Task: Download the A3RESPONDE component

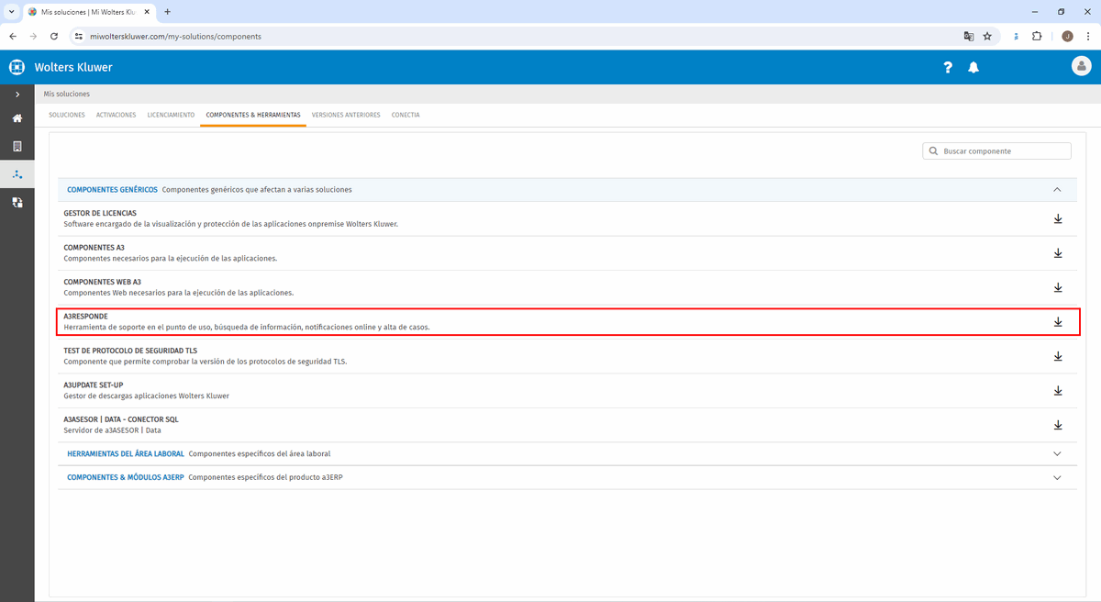Action: click(x=1057, y=322)
